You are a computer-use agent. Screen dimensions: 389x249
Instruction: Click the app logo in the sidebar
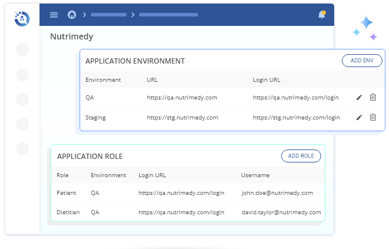pos(22,19)
